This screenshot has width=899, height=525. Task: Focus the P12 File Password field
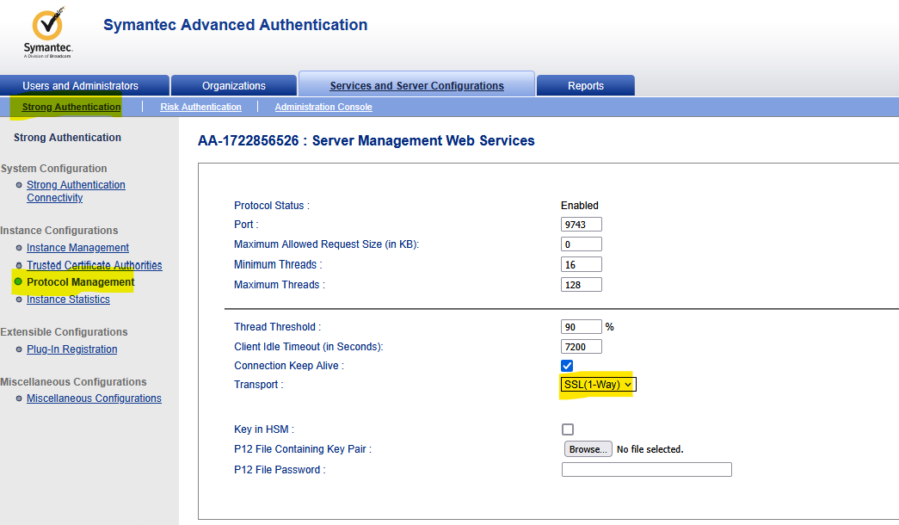[646, 470]
